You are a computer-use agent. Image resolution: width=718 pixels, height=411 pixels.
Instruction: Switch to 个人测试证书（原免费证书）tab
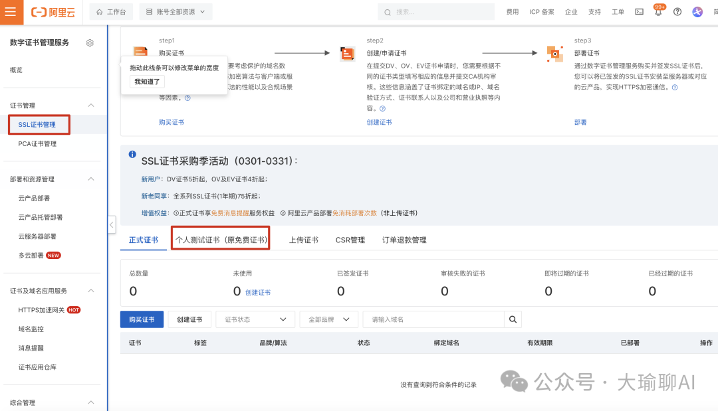click(221, 240)
